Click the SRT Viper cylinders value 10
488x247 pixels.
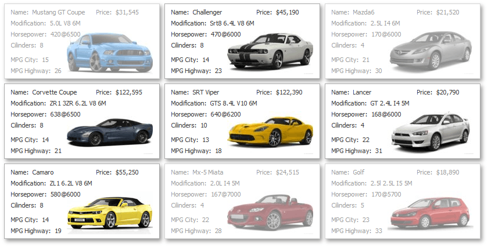click(x=204, y=125)
